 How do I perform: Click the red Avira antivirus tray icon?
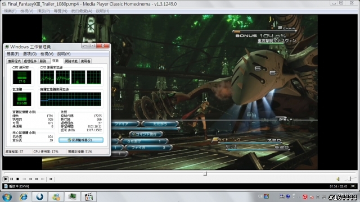[x=305, y=197]
